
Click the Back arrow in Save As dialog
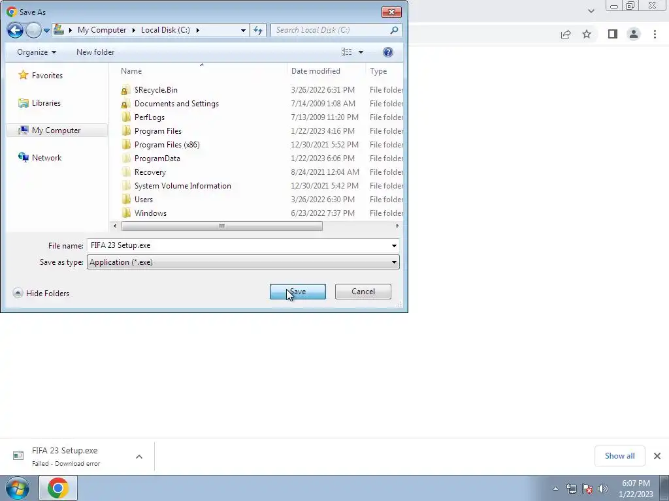[15, 30]
